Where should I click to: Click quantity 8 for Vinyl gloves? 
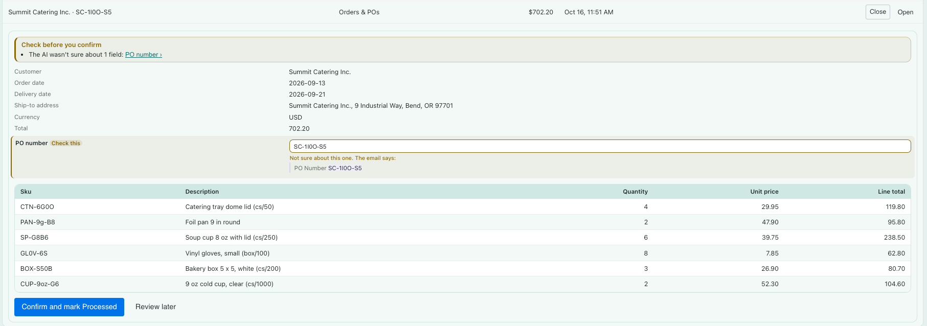tap(646, 253)
